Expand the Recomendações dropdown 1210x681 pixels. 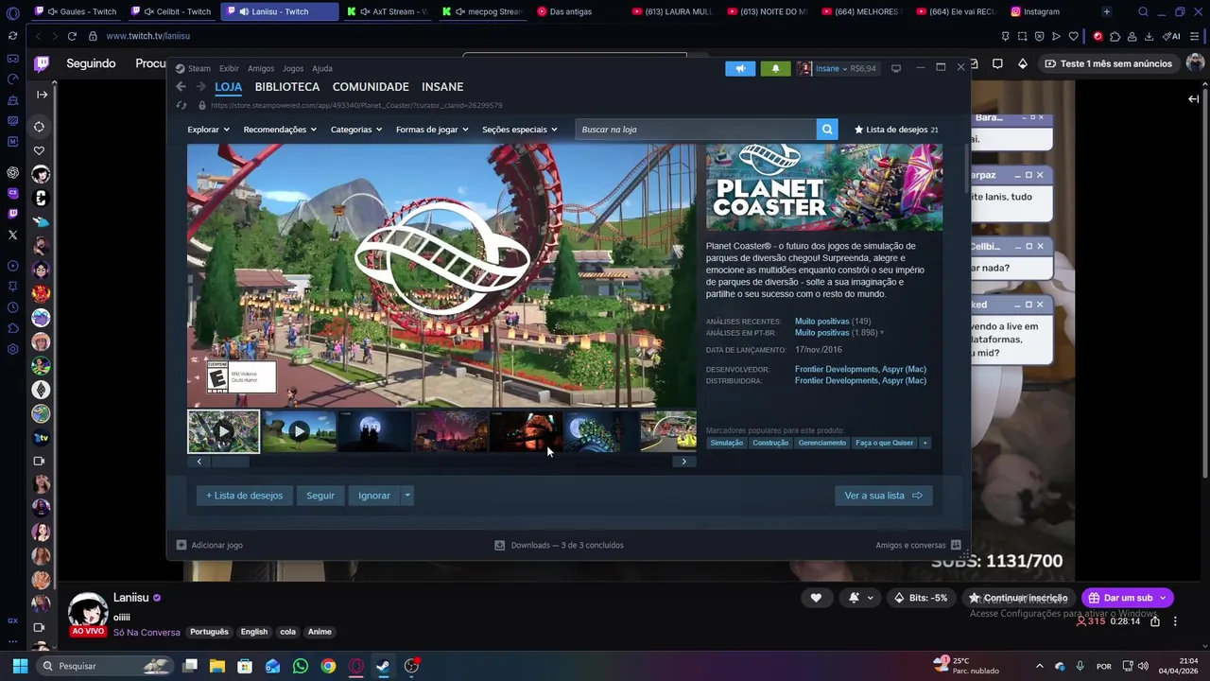(279, 130)
